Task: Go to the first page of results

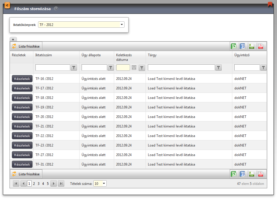Action: point(16,184)
